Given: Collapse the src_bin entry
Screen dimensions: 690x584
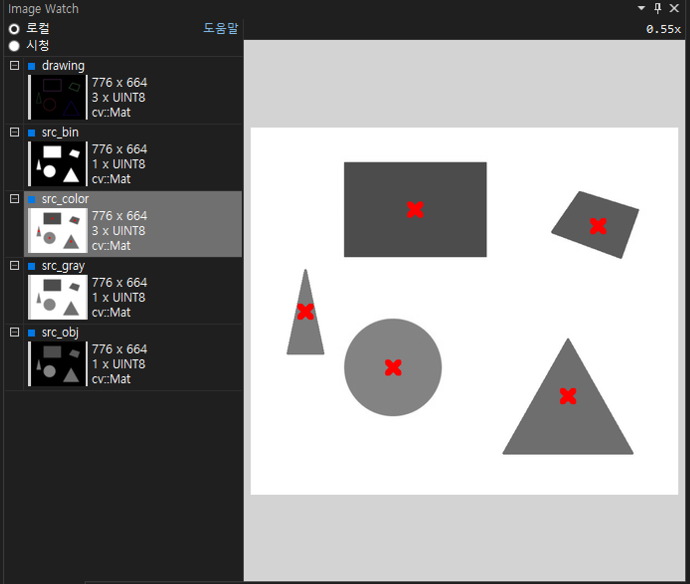Looking at the screenshot, I should [x=14, y=132].
